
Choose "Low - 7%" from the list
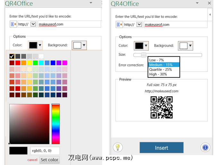click(157, 60)
